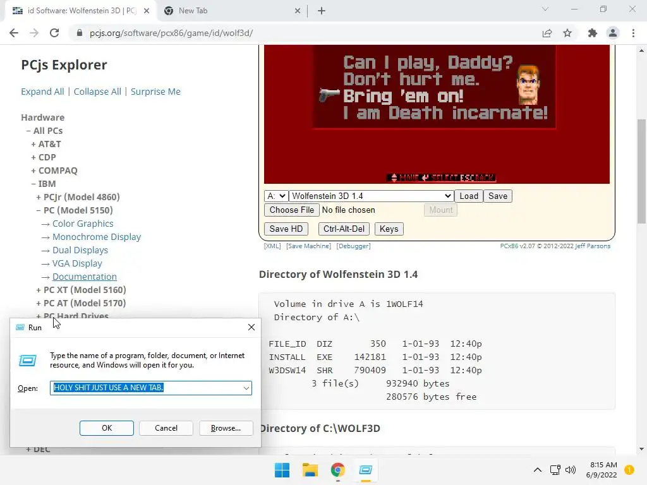This screenshot has height=485, width=647.
Task: Click OK in the Run dialog
Action: tap(106, 428)
